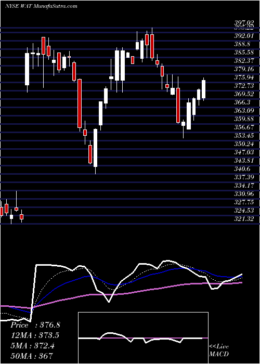The height and width of the screenshot is (364, 260).
Task: Select the 392.01 price axis label
Action: [243, 36]
